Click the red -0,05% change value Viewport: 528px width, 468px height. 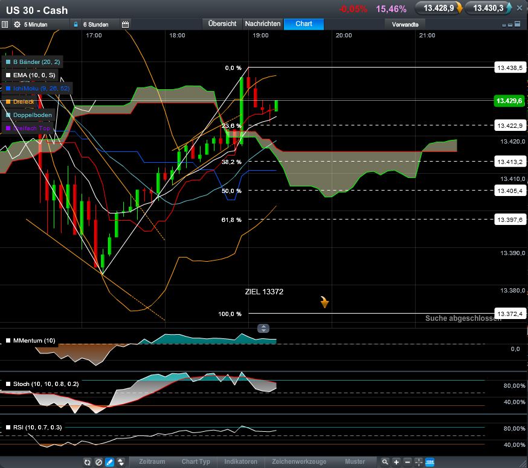click(x=353, y=9)
